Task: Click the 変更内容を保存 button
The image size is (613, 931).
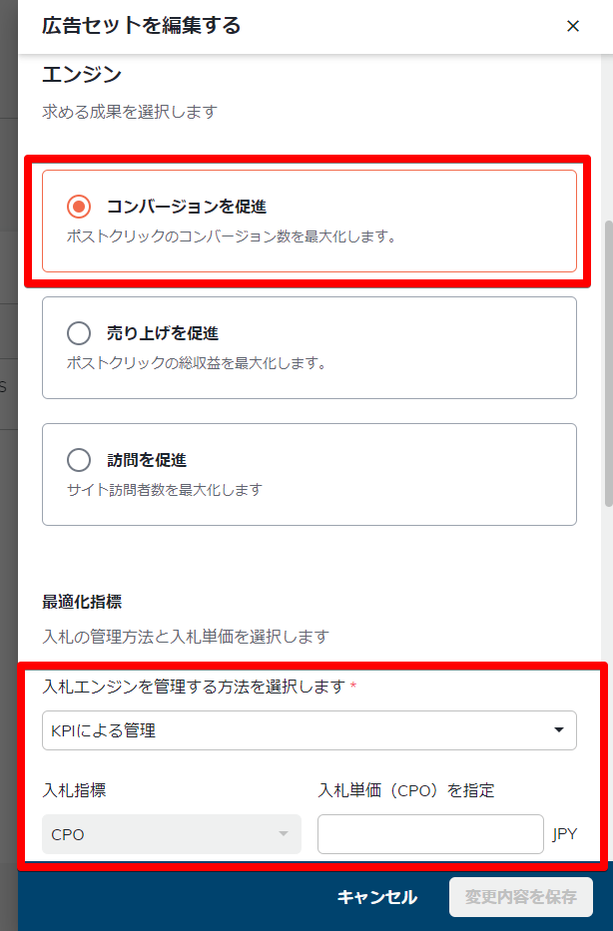Action: (x=521, y=897)
